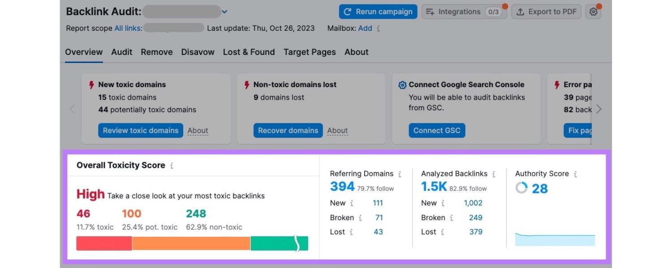The image size is (672, 268).
Task: Open the settings gear icon
Action: tap(593, 12)
